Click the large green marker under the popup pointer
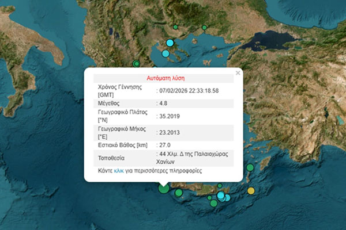Image resolution: width=346 pixels, height=230 pixels. pyautogui.click(x=164, y=188)
